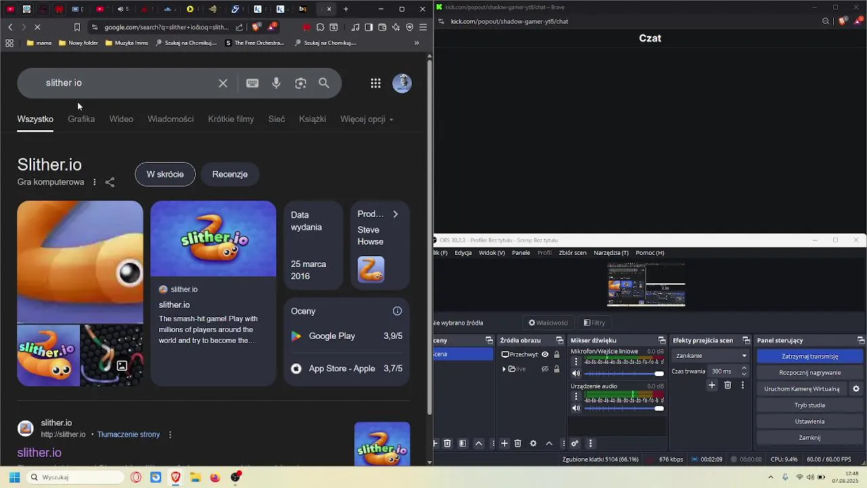
Task: Open Brave VPN shield icon
Action: tap(410, 27)
